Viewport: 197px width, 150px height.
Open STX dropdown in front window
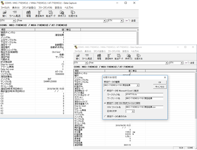tap(86, 63)
